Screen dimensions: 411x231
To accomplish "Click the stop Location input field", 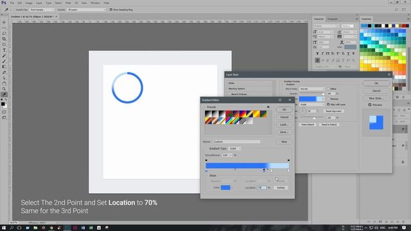I will coord(261,188).
